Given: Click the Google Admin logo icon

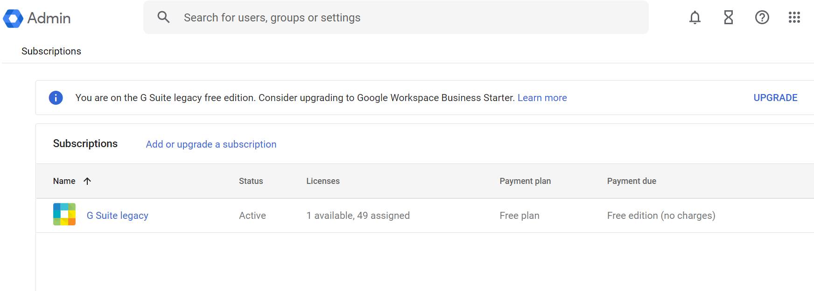Looking at the screenshot, I should 13,18.
